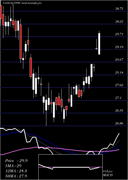Select the 30.23 price axis label
The height and width of the screenshot is (180, 128).
(119, 21)
